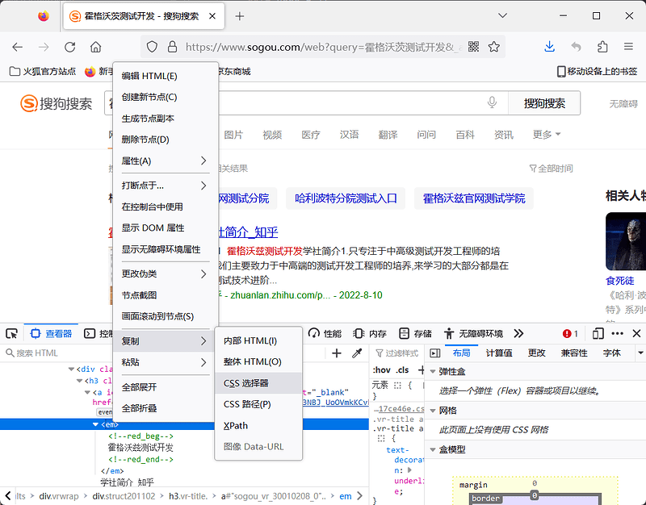
Task: Click the URL address bar
Action: (x=323, y=47)
